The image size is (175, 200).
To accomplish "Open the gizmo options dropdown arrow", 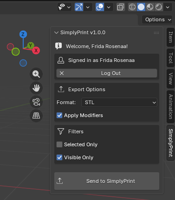I will (88, 7).
